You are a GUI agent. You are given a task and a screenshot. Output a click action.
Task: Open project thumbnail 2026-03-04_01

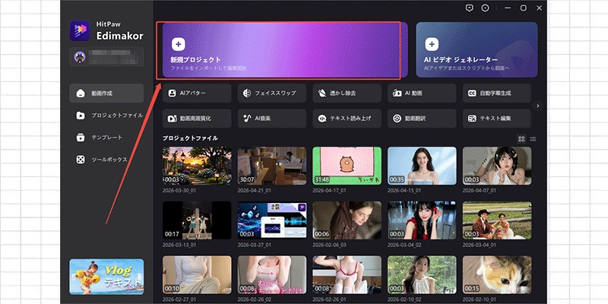point(497,220)
